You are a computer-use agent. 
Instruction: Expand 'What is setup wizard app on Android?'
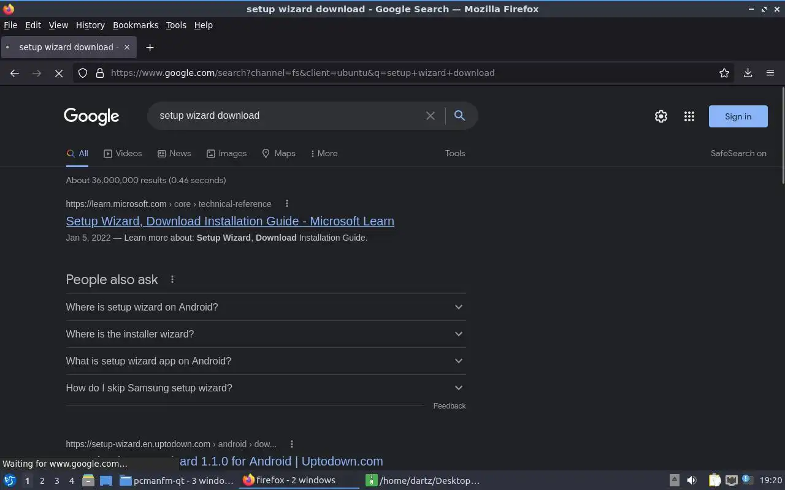click(266, 361)
